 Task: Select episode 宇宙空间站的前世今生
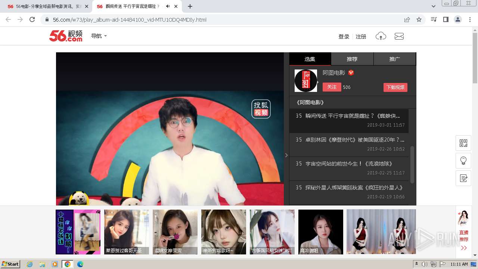(x=349, y=168)
